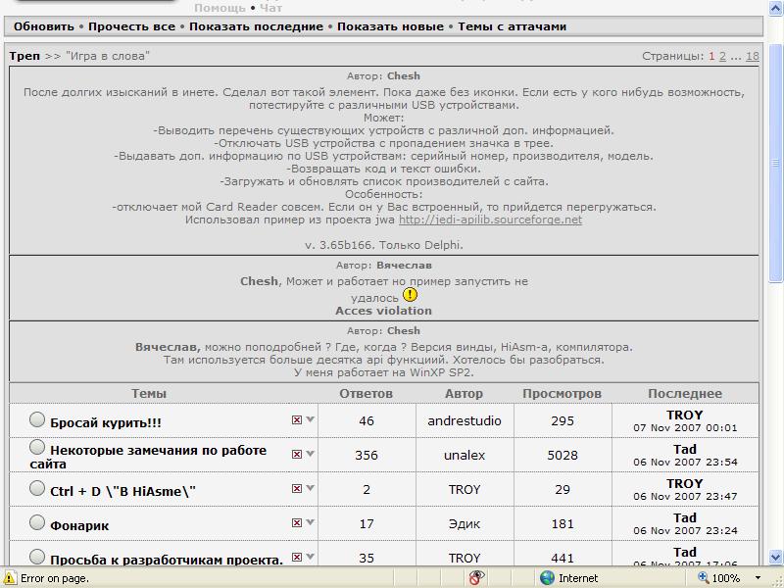Expand the arrow dropdown next to "Бросай курить!!!"
The height and width of the screenshot is (588, 784).
[311, 419]
